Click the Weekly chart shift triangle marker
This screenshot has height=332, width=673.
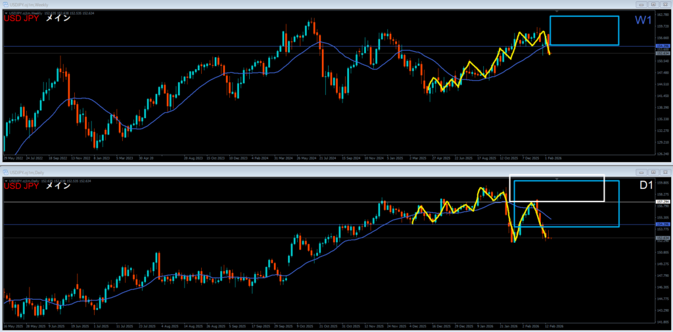pyautogui.click(x=557, y=12)
